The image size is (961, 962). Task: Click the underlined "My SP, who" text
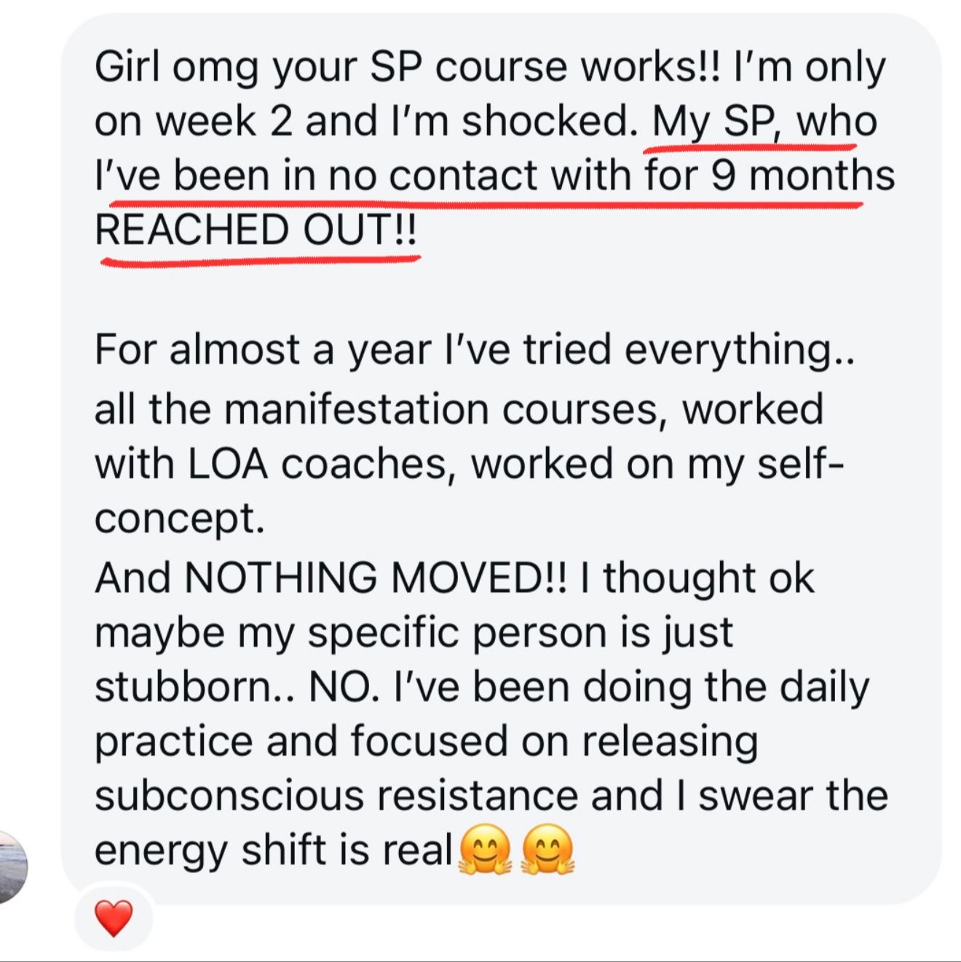point(764,122)
